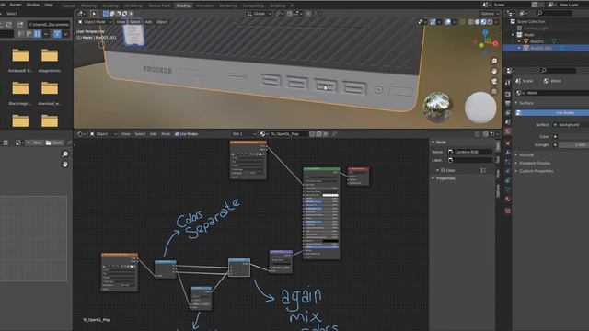Collapse the Model collection in the outliner
Image resolution: width=589 pixels, height=331 pixels.
pos(514,35)
